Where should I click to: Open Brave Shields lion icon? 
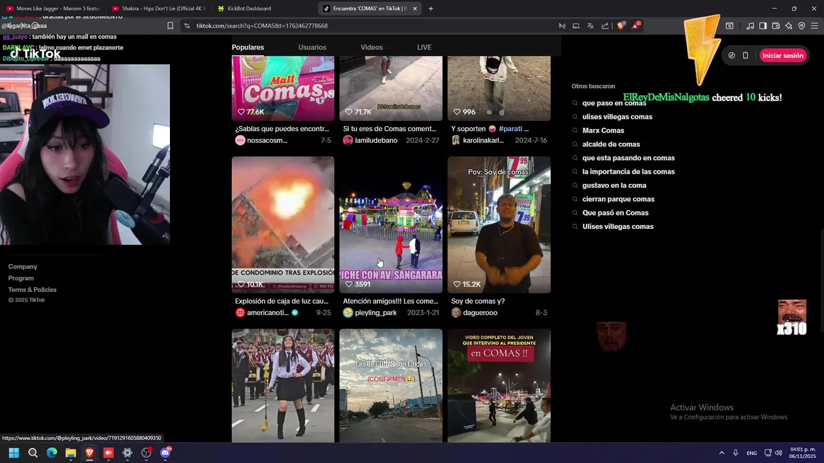click(x=621, y=26)
